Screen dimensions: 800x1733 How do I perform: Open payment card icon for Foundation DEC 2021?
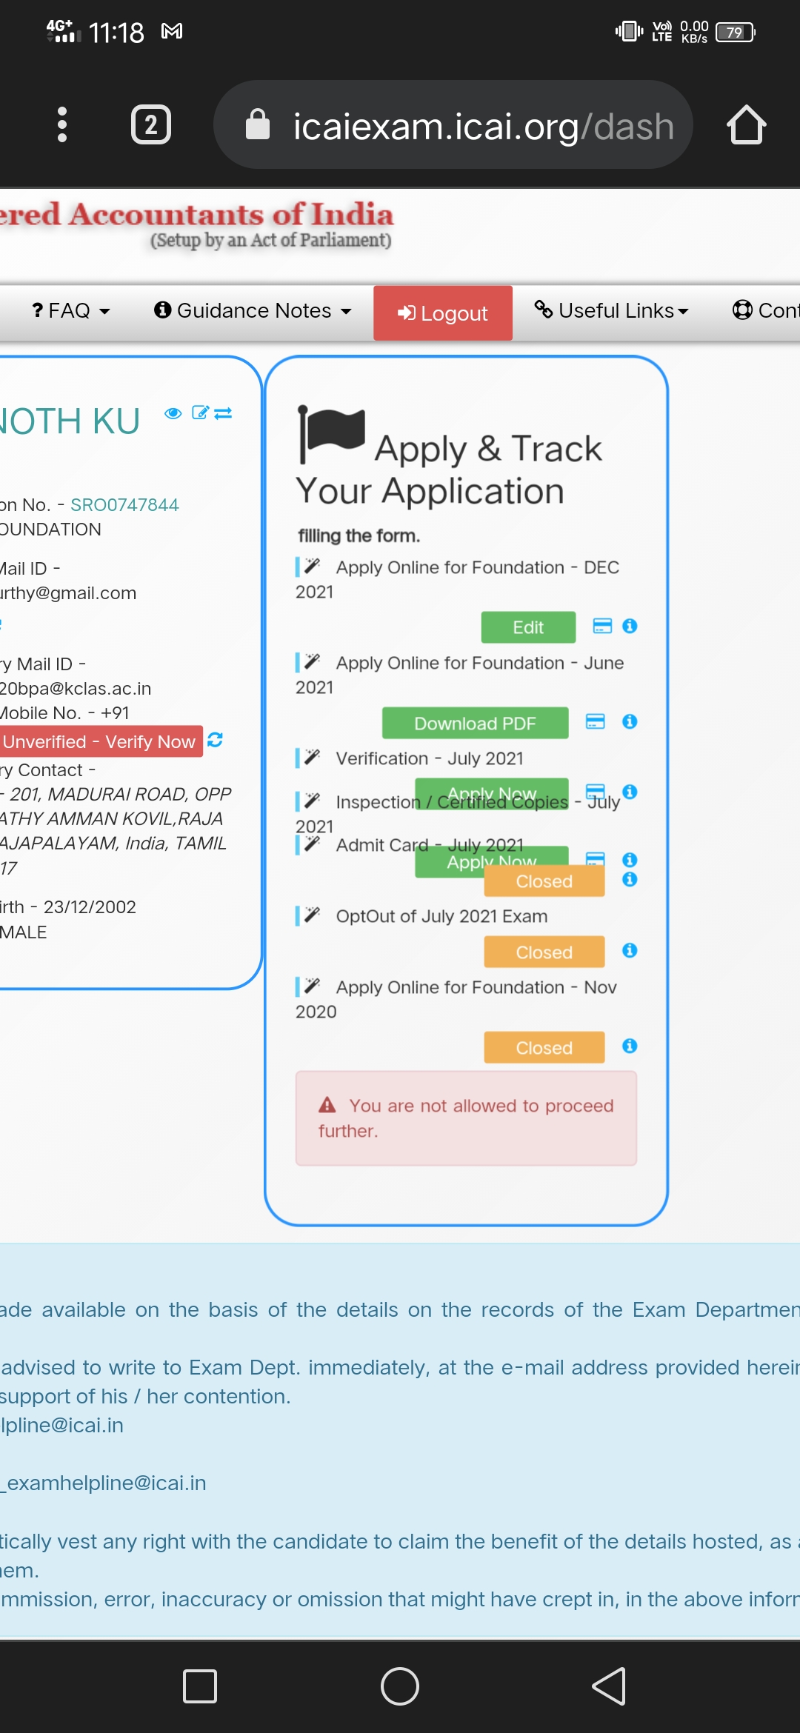point(602,627)
